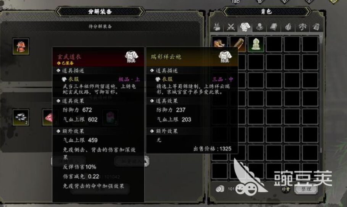Switch to the flower ornament tab

coord(302,27)
